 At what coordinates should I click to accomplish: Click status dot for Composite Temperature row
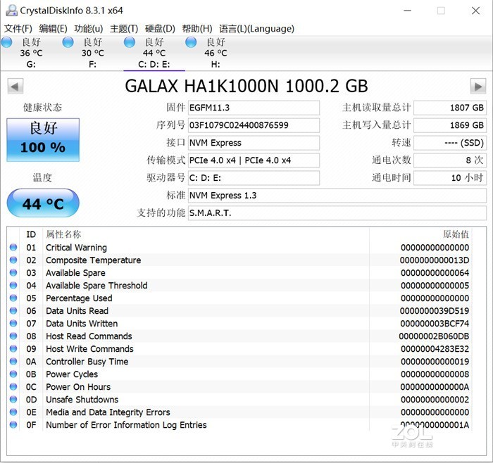pyautogui.click(x=13, y=260)
